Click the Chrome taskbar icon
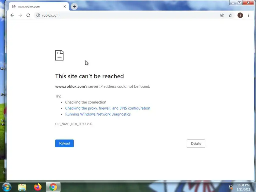Viewport: 256px width, 192px height. click(x=53, y=187)
